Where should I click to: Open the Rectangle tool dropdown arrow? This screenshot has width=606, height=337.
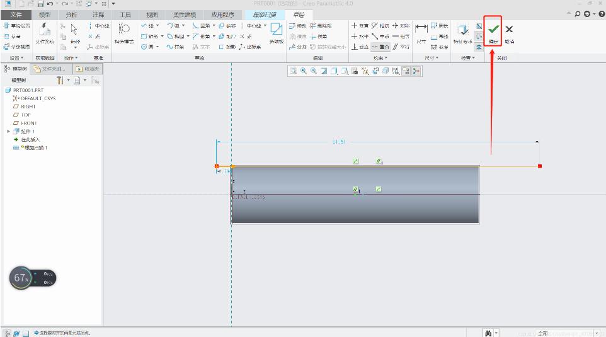tap(162, 37)
